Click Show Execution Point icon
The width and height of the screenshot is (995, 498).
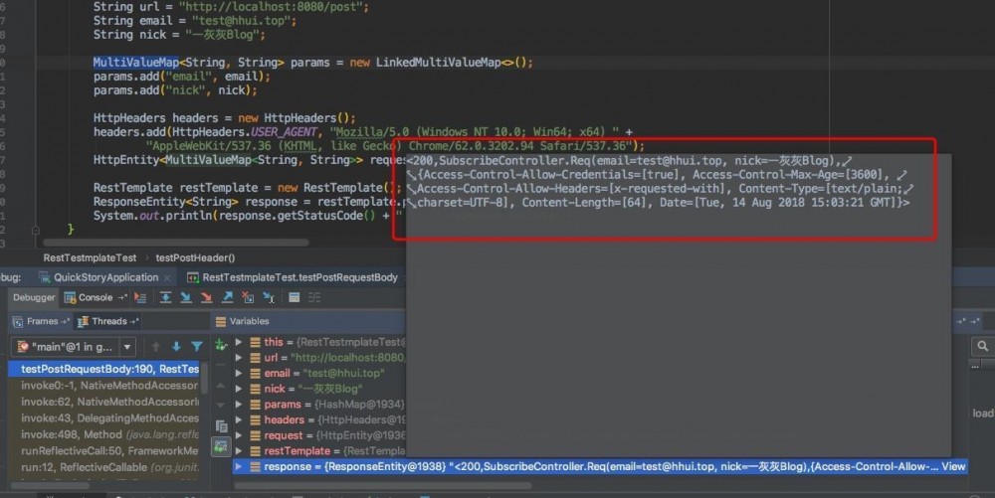tap(141, 297)
